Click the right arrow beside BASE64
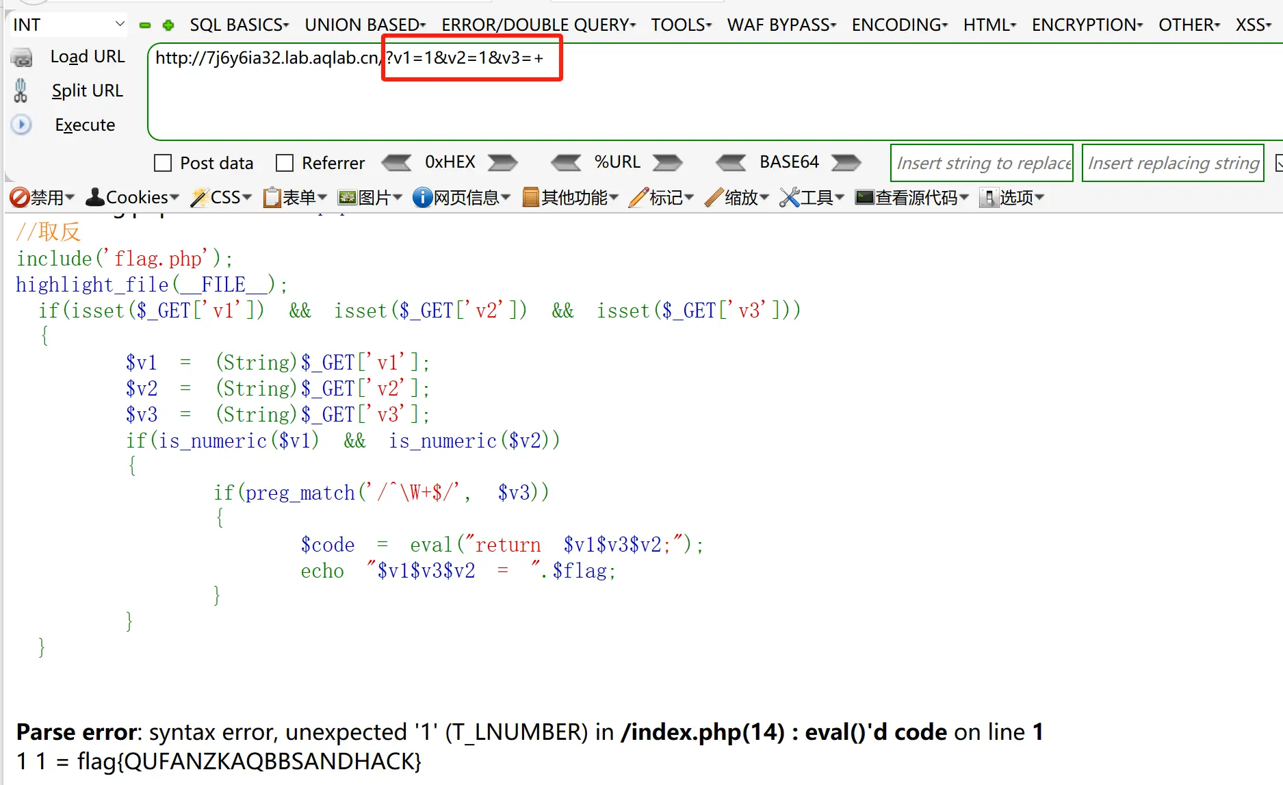The width and height of the screenshot is (1283, 785). pyautogui.click(x=846, y=163)
